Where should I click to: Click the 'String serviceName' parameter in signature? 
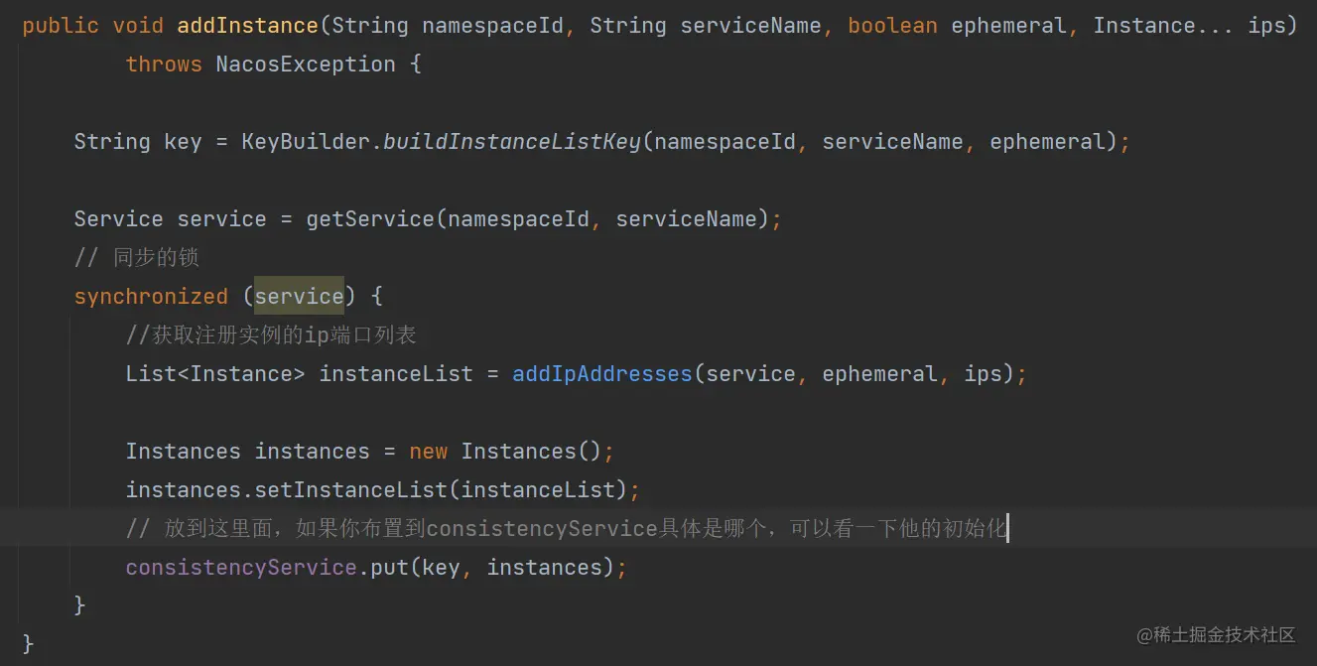pos(706,26)
